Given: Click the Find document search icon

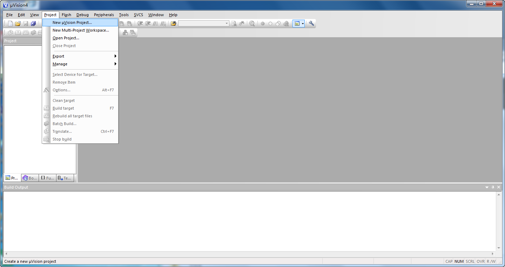Looking at the screenshot, I should point(234,24).
